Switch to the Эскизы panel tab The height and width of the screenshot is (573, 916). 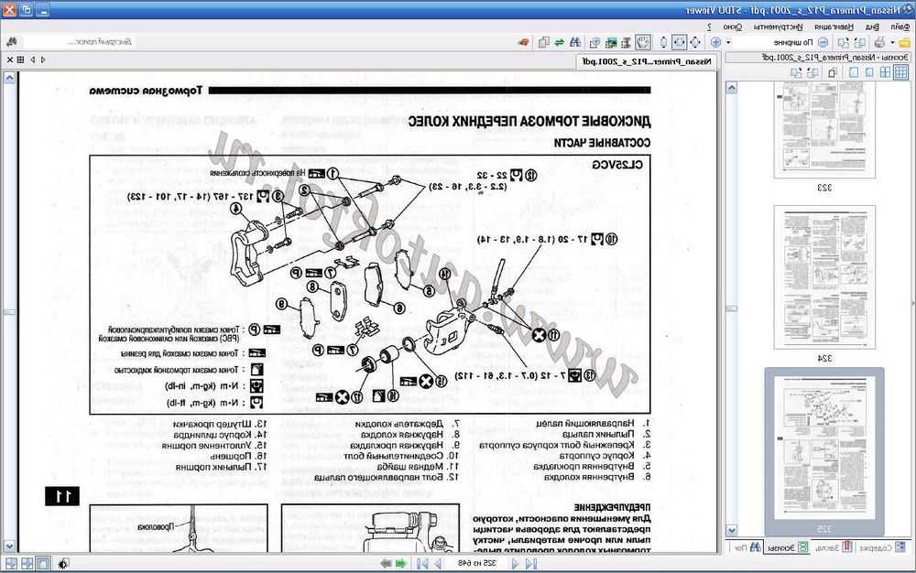[787, 547]
